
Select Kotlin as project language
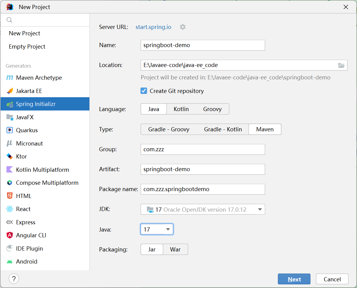[181, 109]
